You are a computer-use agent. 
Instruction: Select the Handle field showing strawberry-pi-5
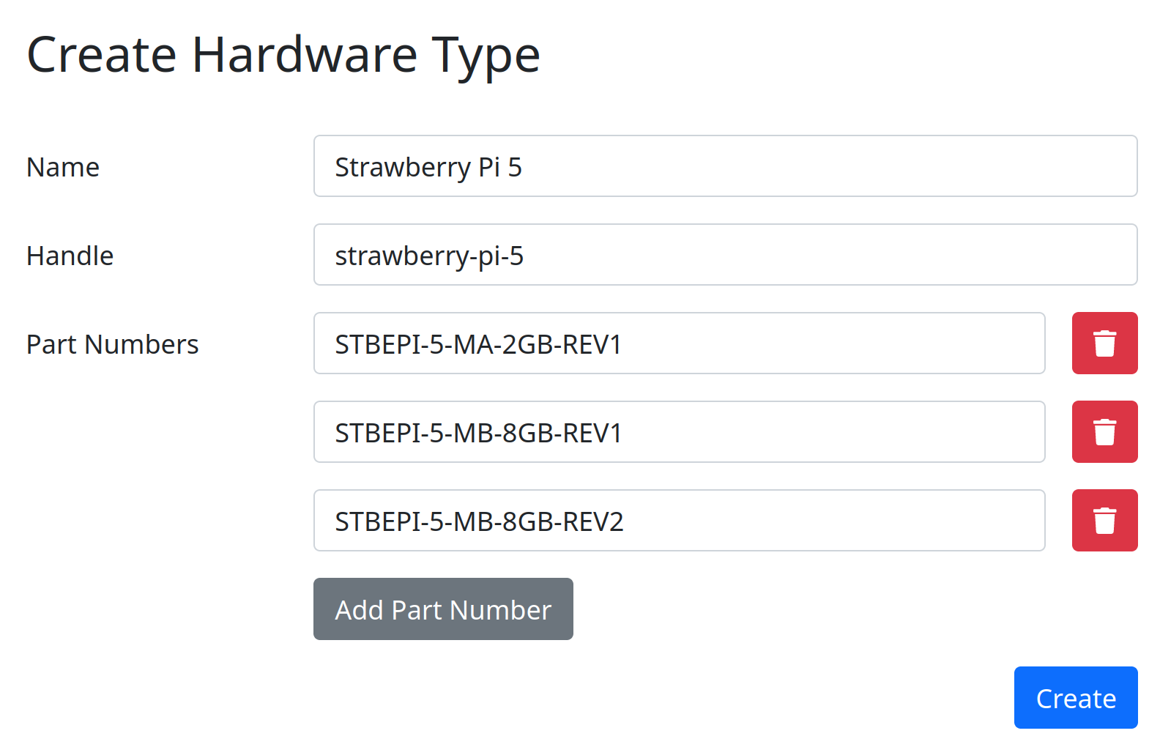click(724, 255)
